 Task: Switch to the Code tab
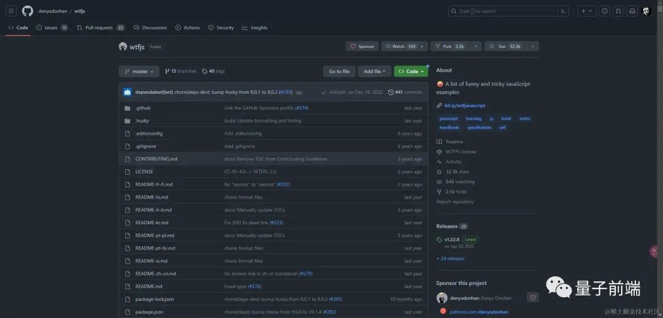(x=18, y=28)
